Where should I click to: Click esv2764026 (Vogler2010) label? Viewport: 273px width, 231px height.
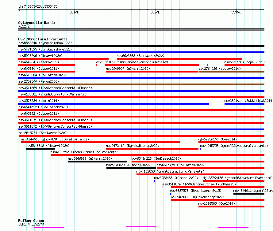point(220,69)
